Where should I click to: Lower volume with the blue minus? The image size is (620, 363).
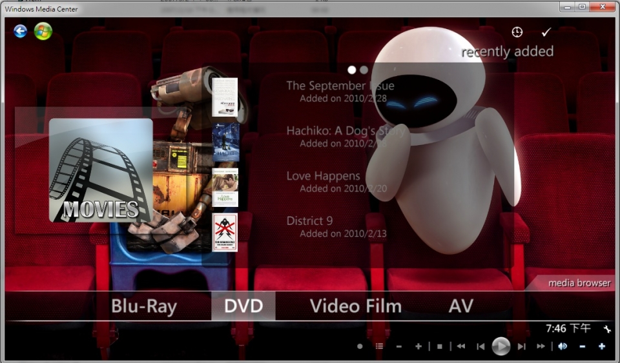point(583,346)
